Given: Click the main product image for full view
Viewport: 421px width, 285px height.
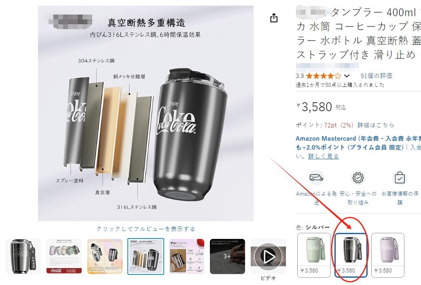Looking at the screenshot, I should (x=146, y=113).
